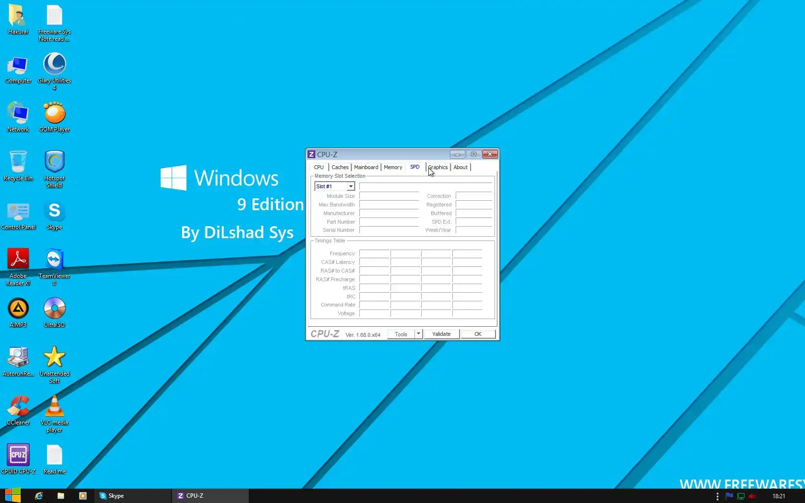Open the Mainboard tab
The width and height of the screenshot is (805, 503).
(x=366, y=167)
